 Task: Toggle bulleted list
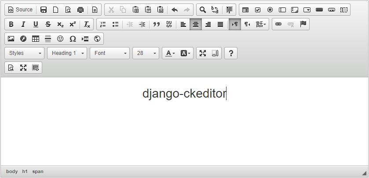tap(115, 24)
